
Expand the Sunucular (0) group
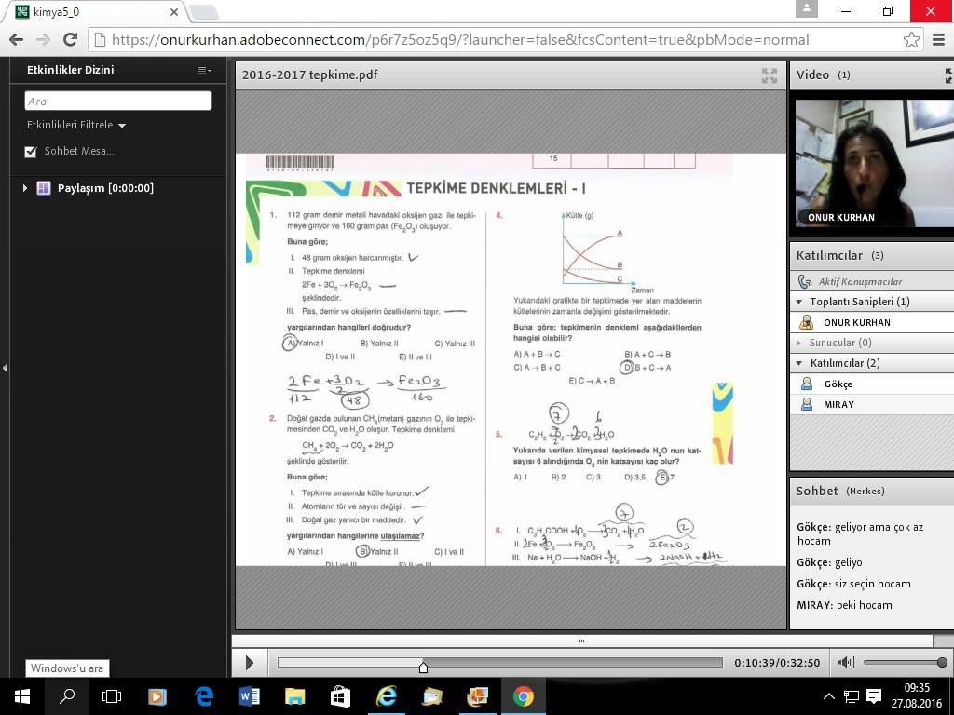(798, 343)
